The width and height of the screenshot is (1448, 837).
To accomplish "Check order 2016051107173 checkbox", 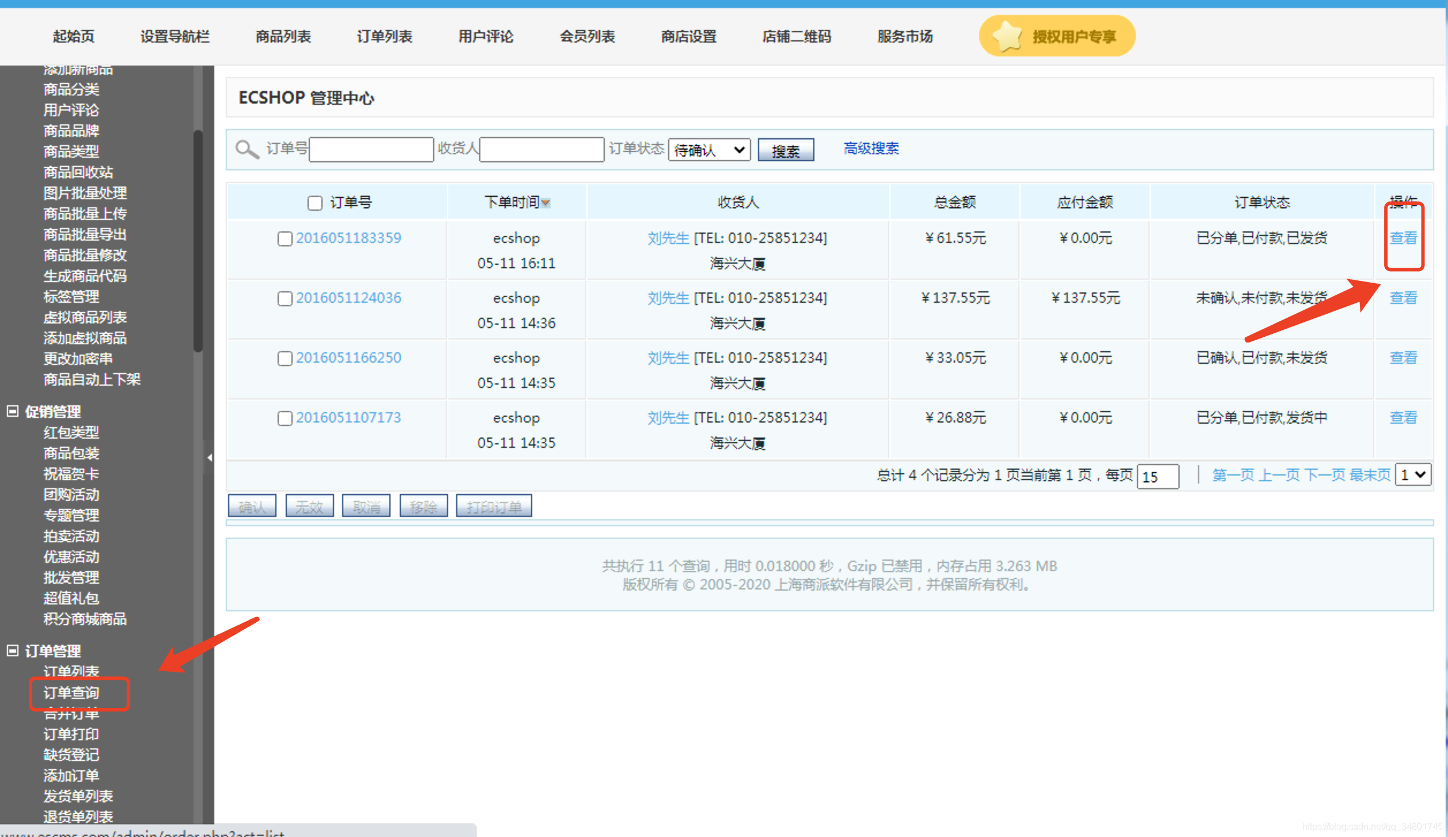I will point(285,418).
